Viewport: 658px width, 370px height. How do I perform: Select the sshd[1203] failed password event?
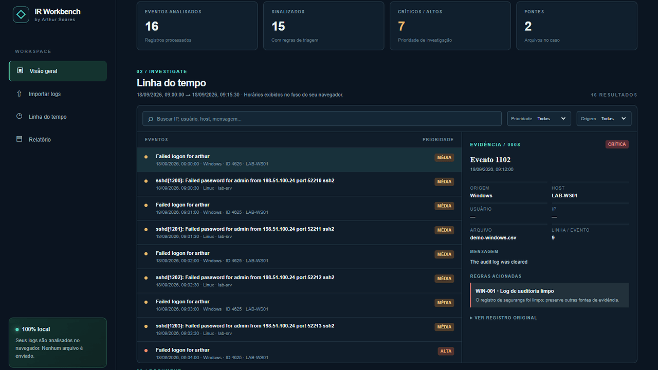299,329
